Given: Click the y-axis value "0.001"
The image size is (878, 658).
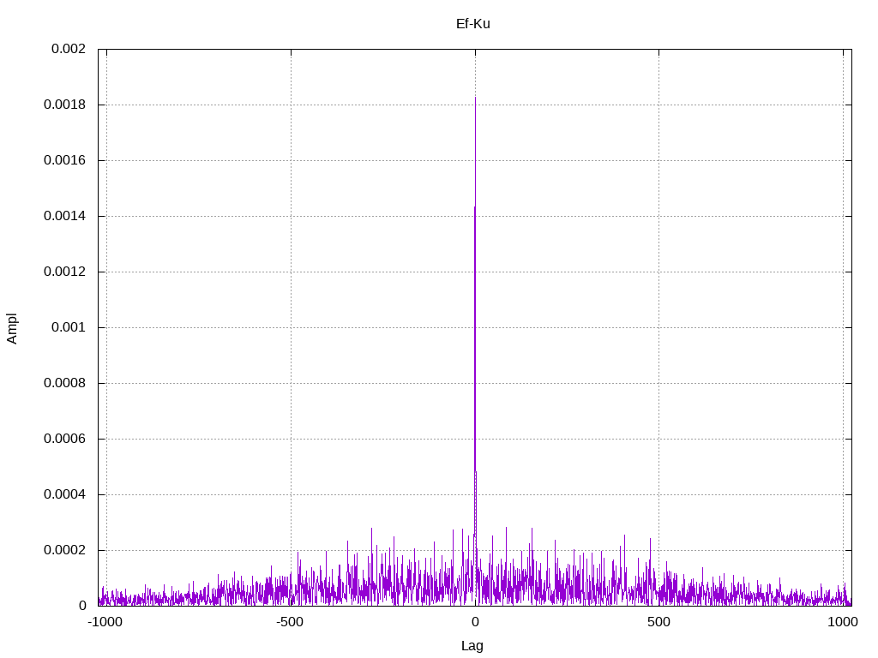Looking at the screenshot, I should [x=69, y=327].
